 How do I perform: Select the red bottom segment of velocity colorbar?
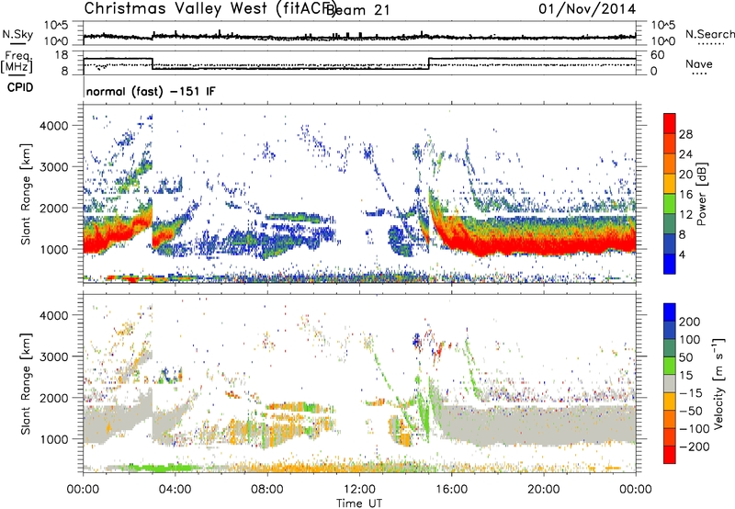pyautogui.click(x=670, y=455)
